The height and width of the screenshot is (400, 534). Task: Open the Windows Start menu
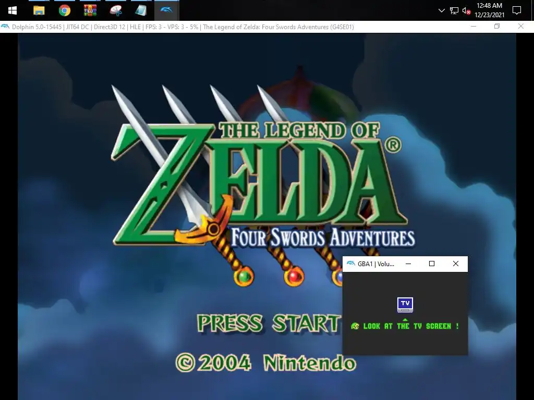pos(13,10)
